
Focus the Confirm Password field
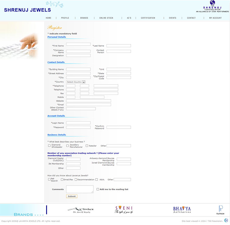coord(119,127)
